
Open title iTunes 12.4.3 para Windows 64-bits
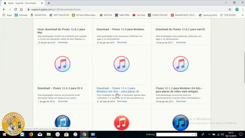point(119,90)
